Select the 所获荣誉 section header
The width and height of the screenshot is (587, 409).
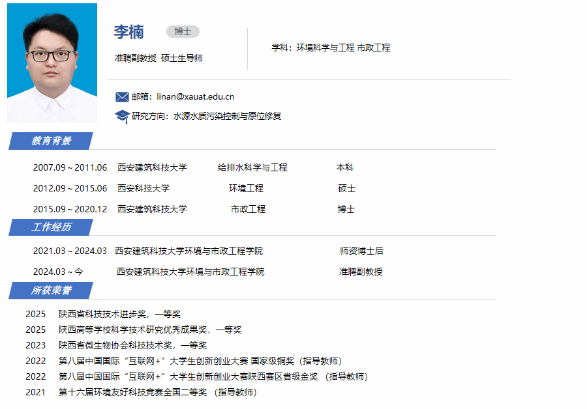[x=52, y=290]
